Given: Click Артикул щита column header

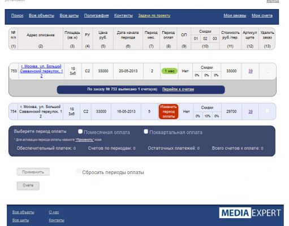Looking at the screenshot, I should pyautogui.click(x=250, y=35).
